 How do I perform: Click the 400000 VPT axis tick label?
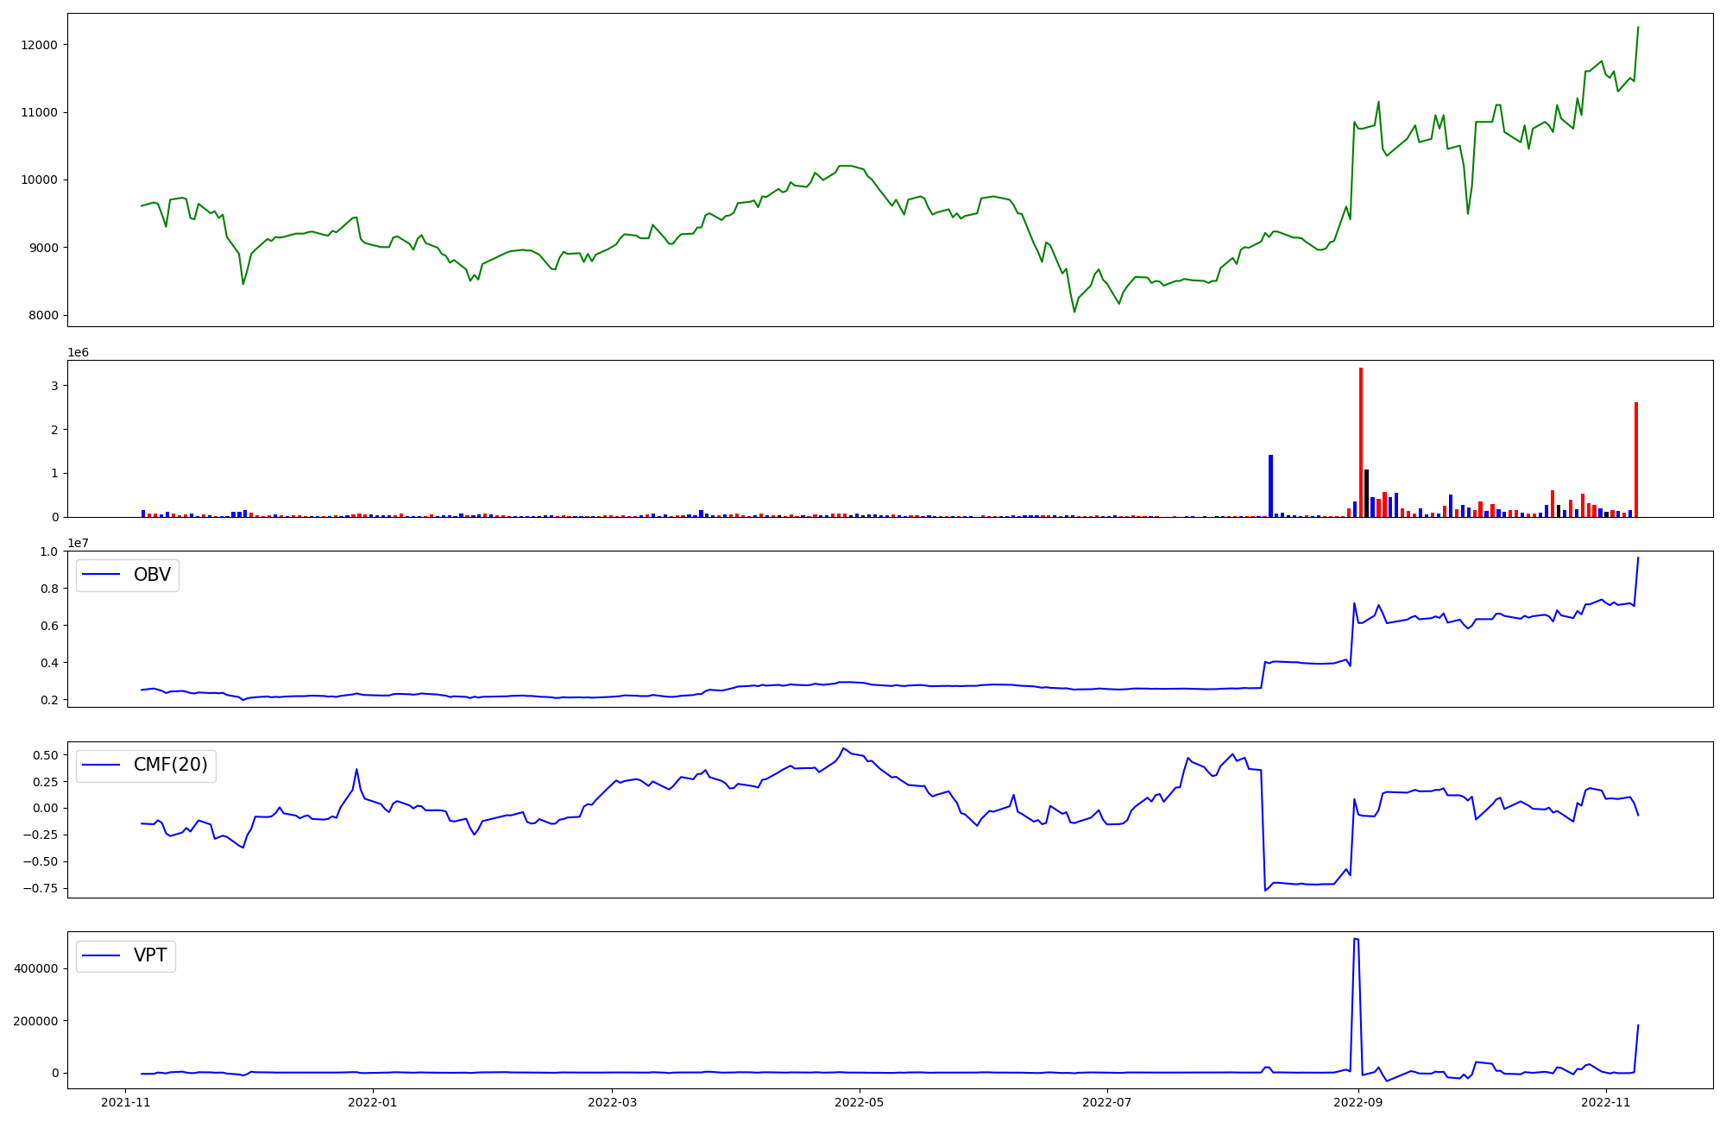pos(35,968)
